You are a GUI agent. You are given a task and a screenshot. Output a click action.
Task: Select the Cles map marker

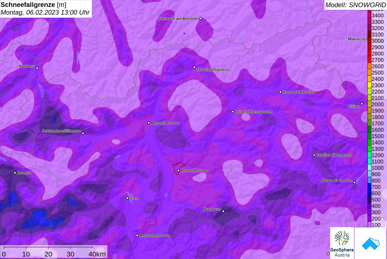click(x=127, y=198)
